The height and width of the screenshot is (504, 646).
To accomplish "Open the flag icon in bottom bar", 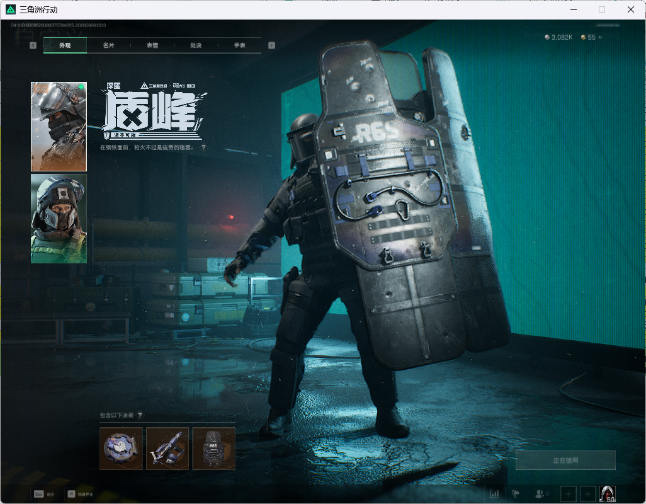I will tap(516, 494).
